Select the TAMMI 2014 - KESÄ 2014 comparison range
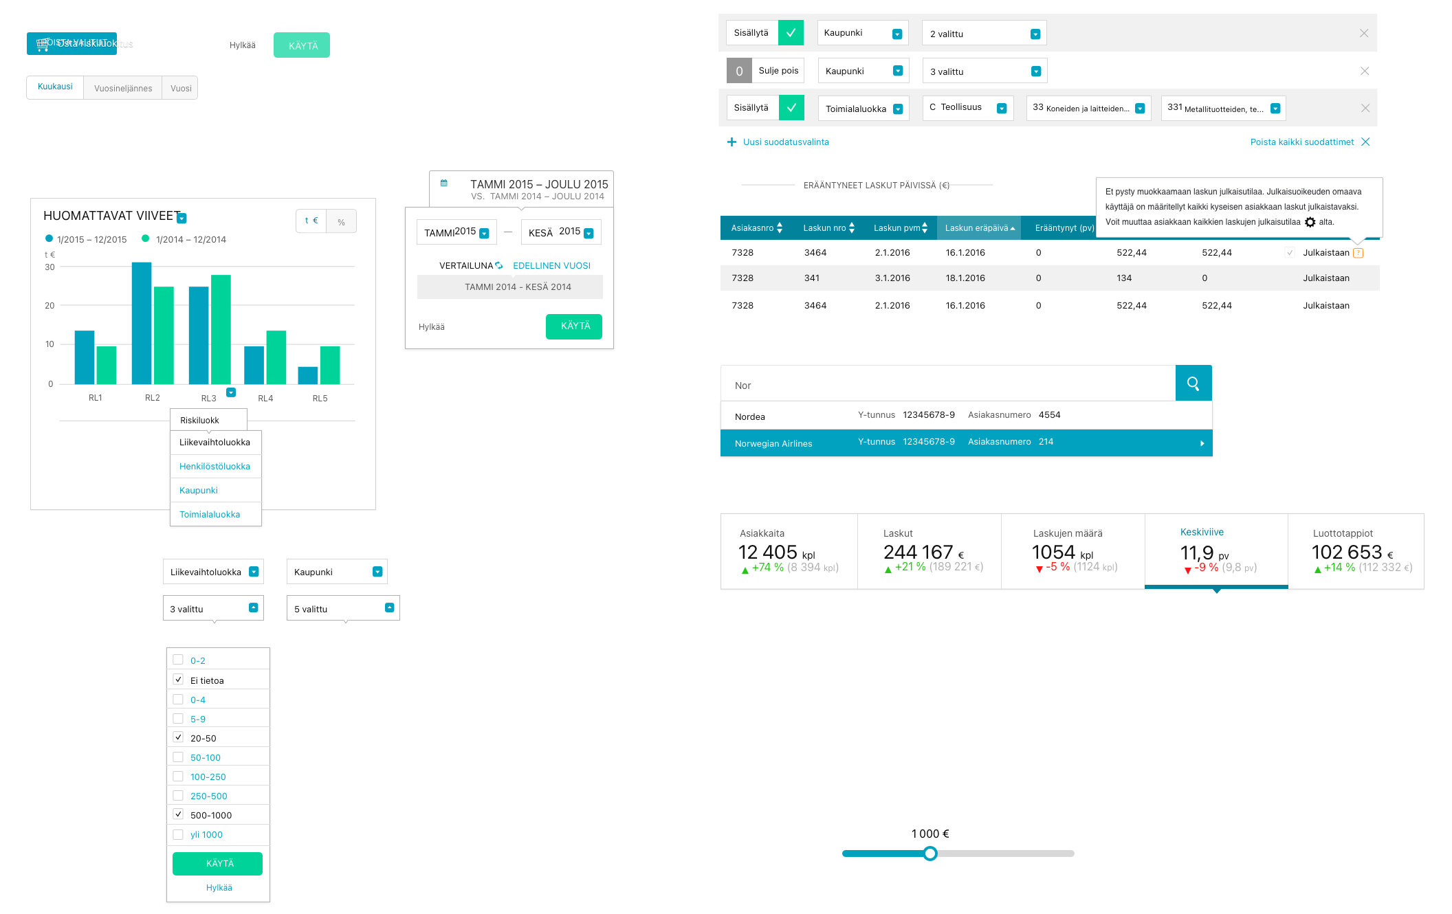1452x914 pixels. [x=510, y=287]
